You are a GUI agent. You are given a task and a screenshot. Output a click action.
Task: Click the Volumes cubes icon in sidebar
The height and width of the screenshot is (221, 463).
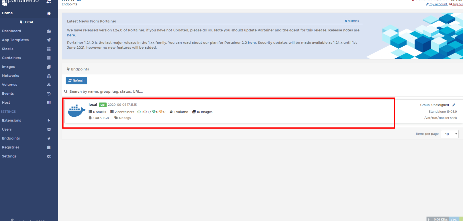point(49,85)
